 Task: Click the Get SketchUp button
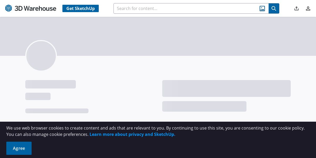[x=81, y=8]
